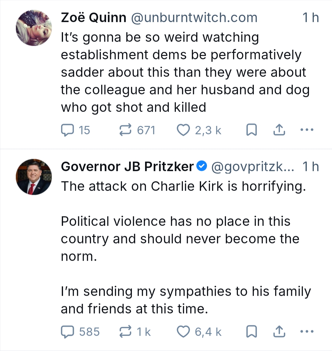Share Governor JB Pritzker's post

[279, 332]
